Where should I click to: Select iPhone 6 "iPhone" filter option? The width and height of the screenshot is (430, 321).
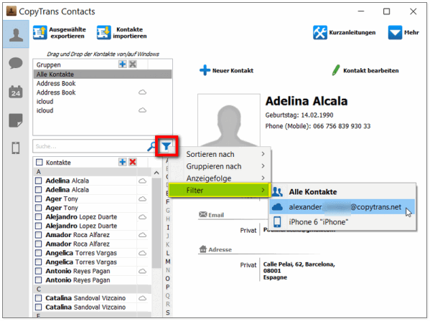coord(342,222)
